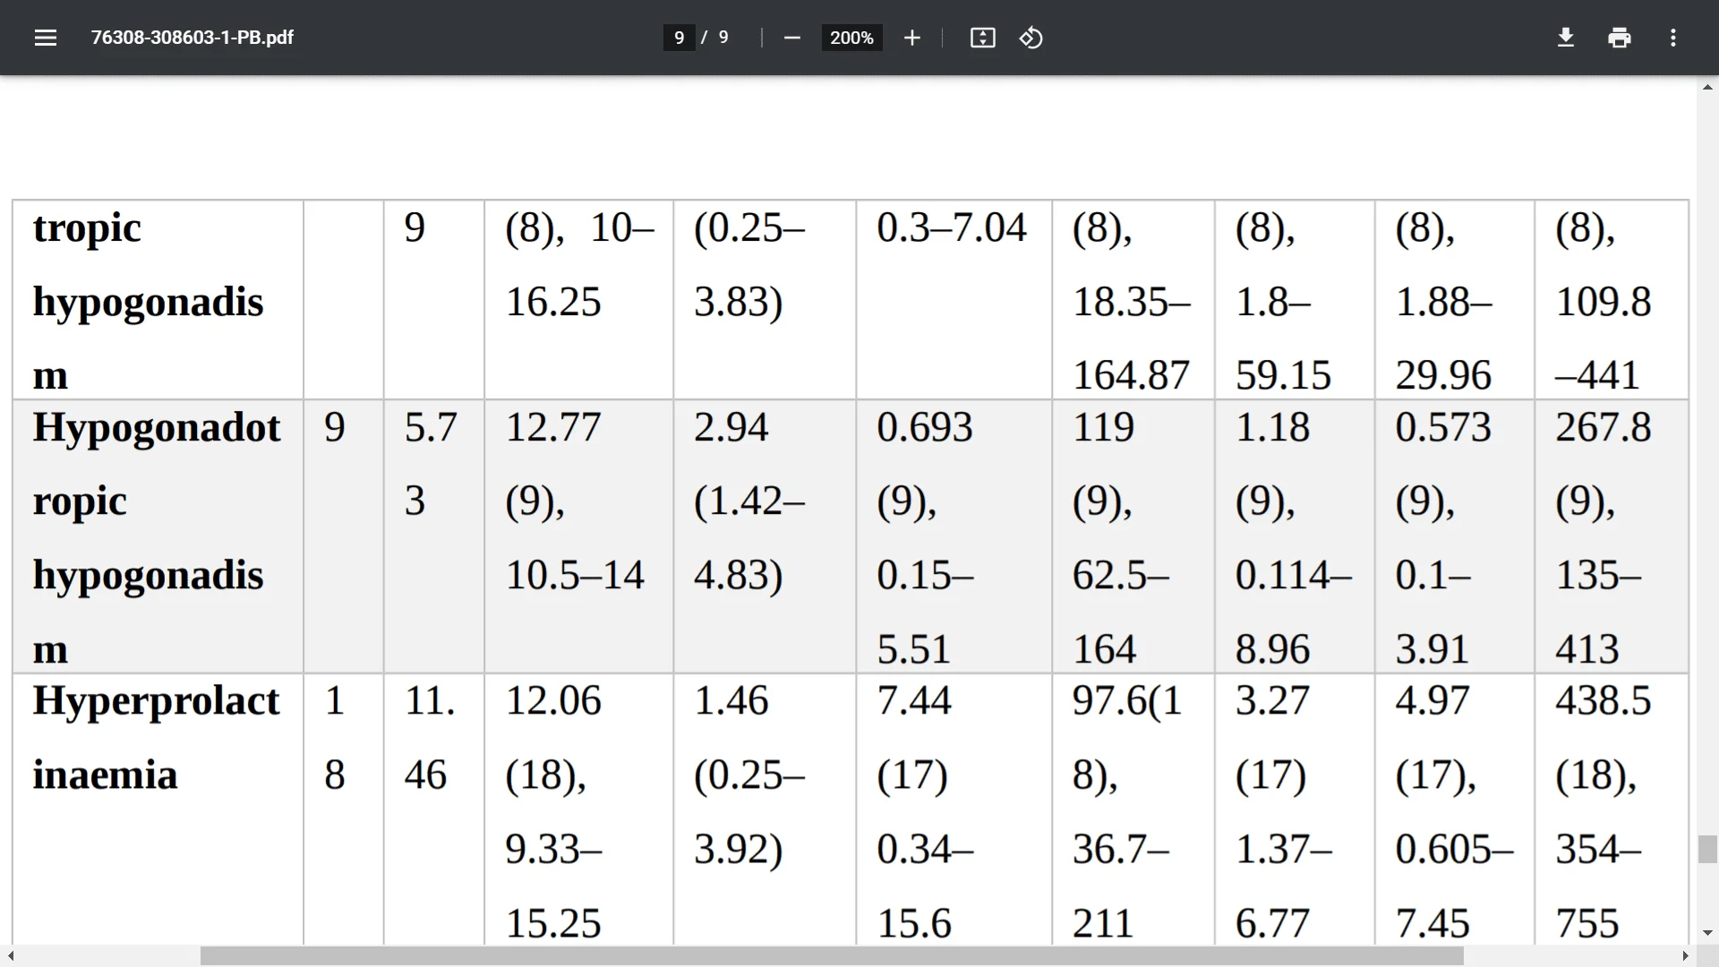
Task: Open the sidebar hamburger menu
Action: (46, 38)
